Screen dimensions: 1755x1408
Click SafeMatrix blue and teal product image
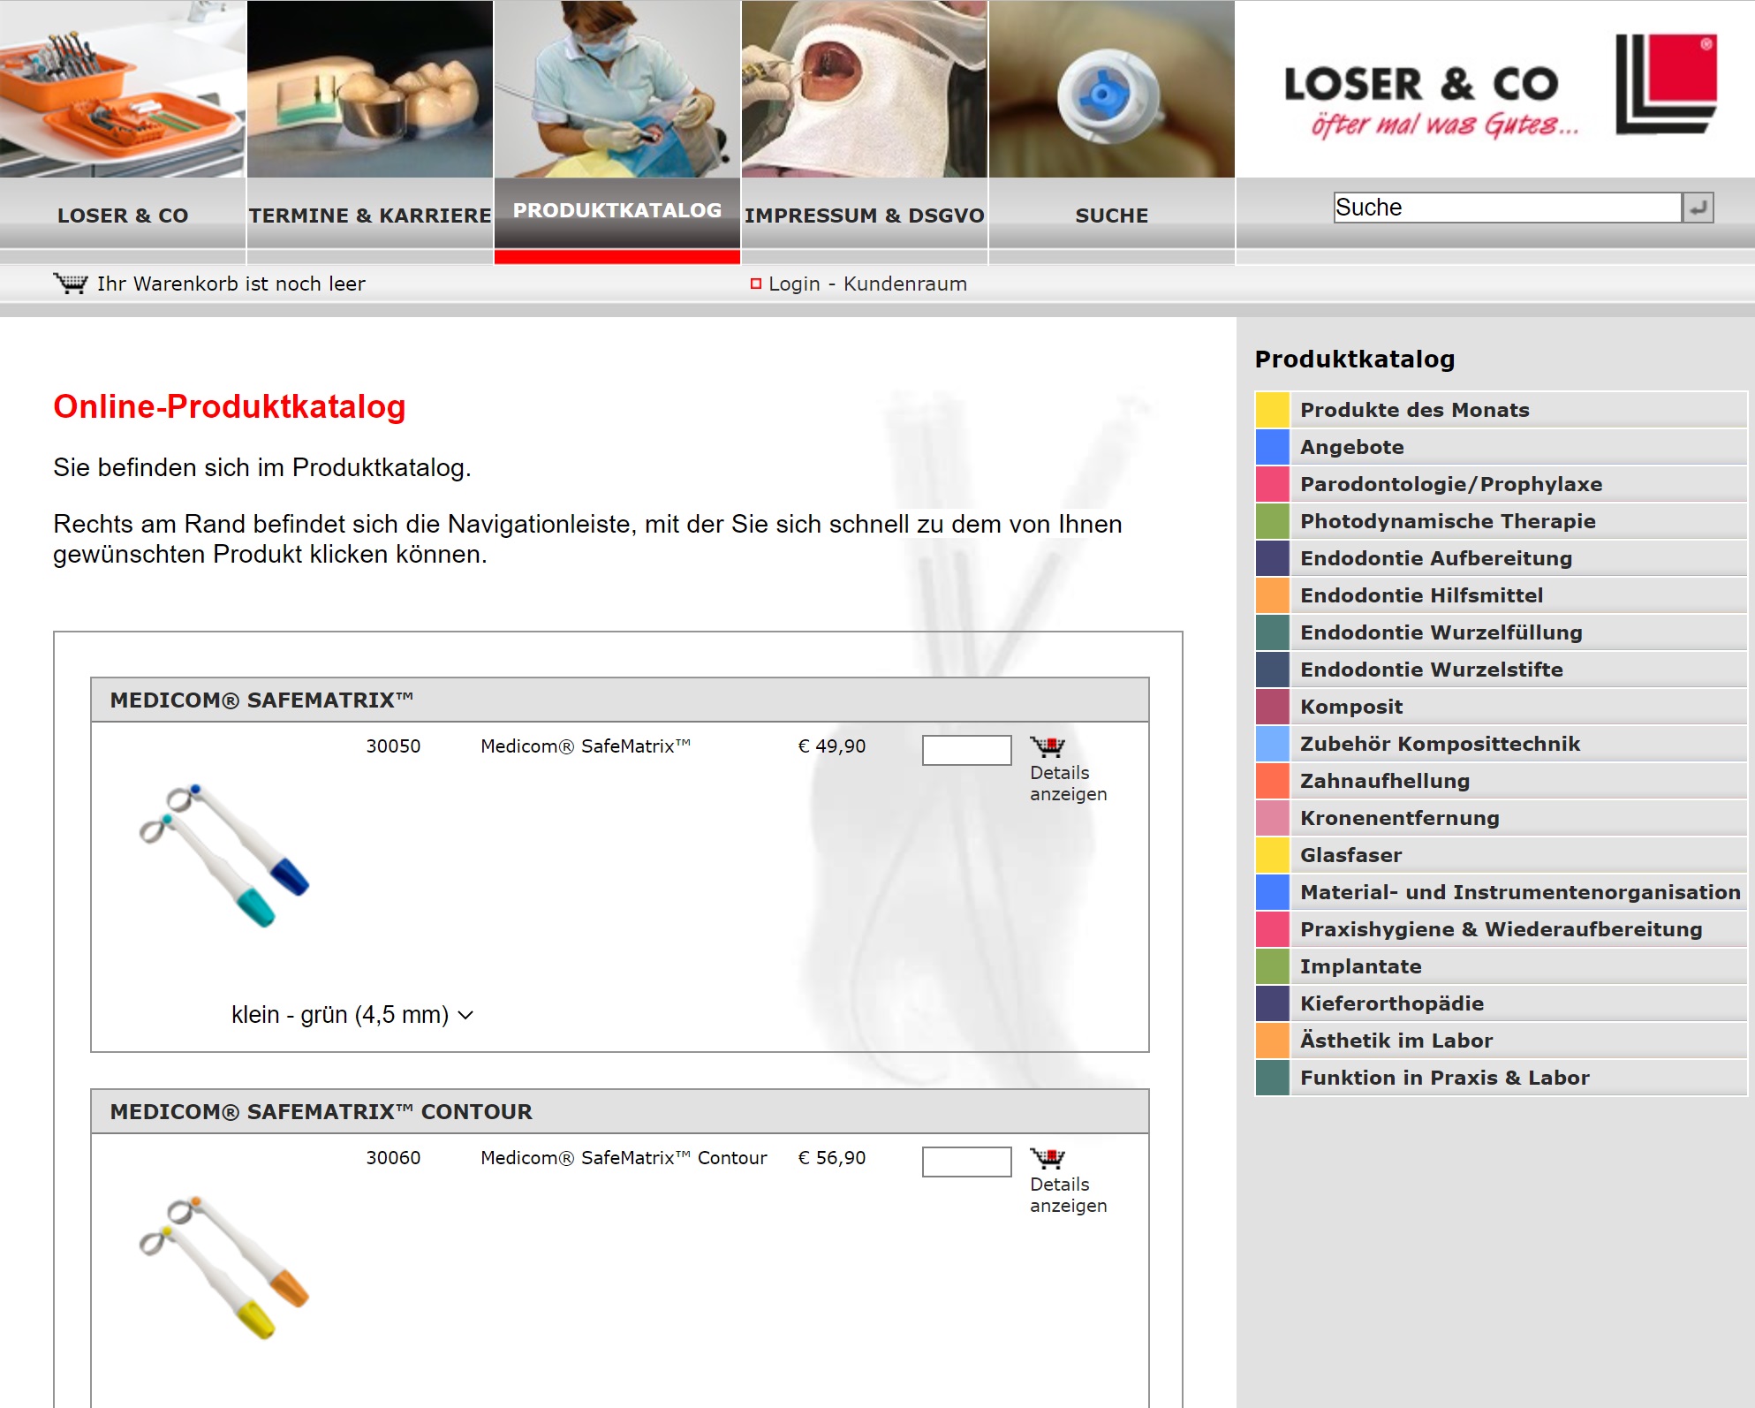[x=224, y=854]
